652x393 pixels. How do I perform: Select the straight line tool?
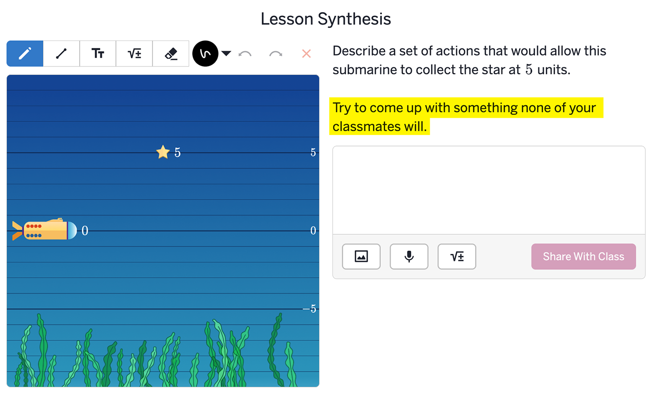(x=61, y=53)
